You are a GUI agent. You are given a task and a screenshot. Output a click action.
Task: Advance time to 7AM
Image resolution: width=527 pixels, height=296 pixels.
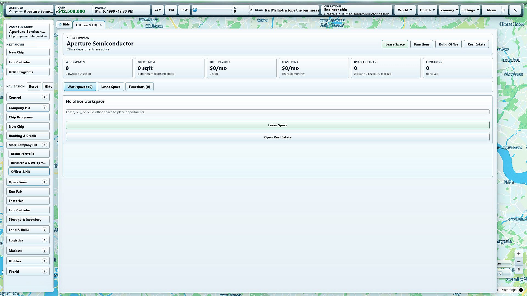(158, 10)
